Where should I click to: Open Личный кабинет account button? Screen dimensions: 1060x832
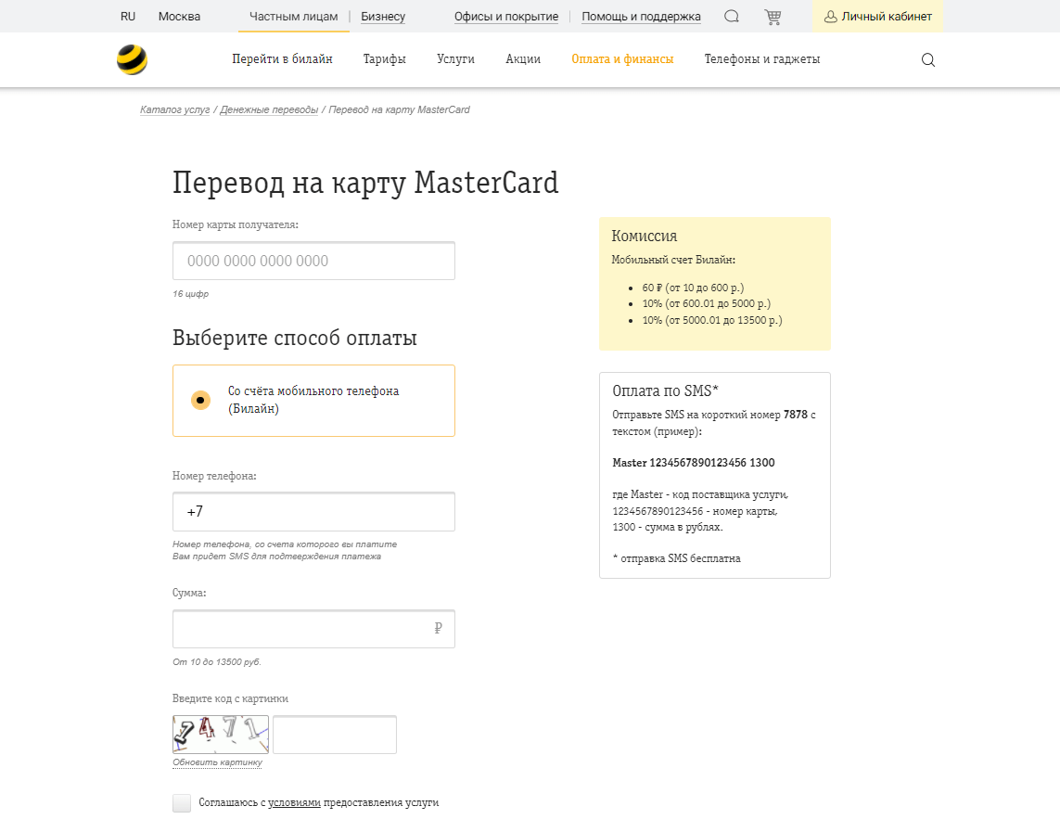(x=877, y=17)
